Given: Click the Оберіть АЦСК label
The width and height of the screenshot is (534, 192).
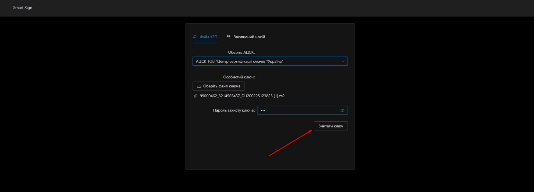Looking at the screenshot, I should (241, 53).
